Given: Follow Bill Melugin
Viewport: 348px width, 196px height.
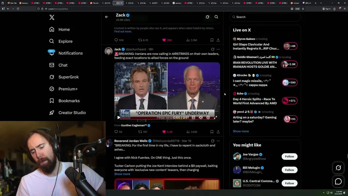Looking at the screenshot, I should (x=290, y=170).
